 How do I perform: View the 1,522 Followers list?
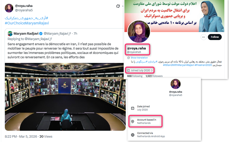coord(154,76)
